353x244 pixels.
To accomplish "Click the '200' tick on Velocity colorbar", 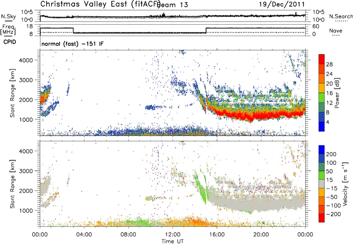I will (331, 154).
